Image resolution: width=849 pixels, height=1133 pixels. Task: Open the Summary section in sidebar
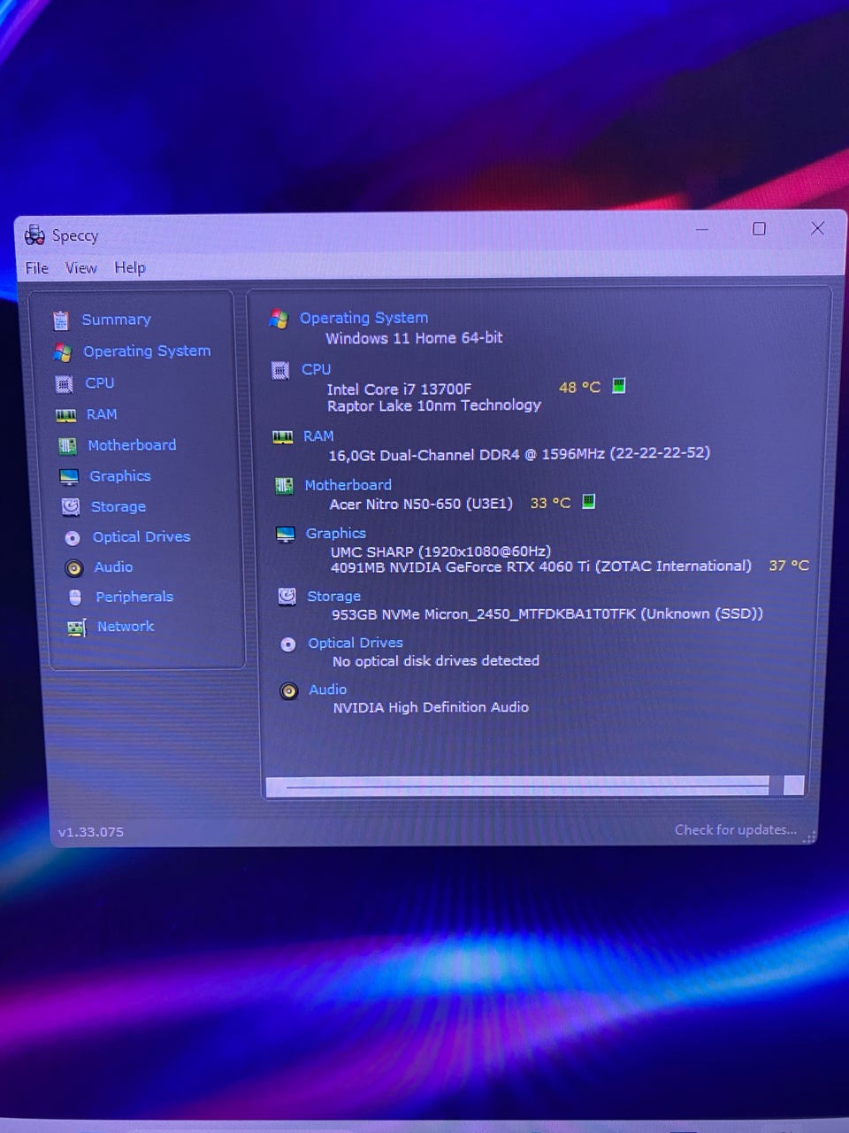point(116,320)
